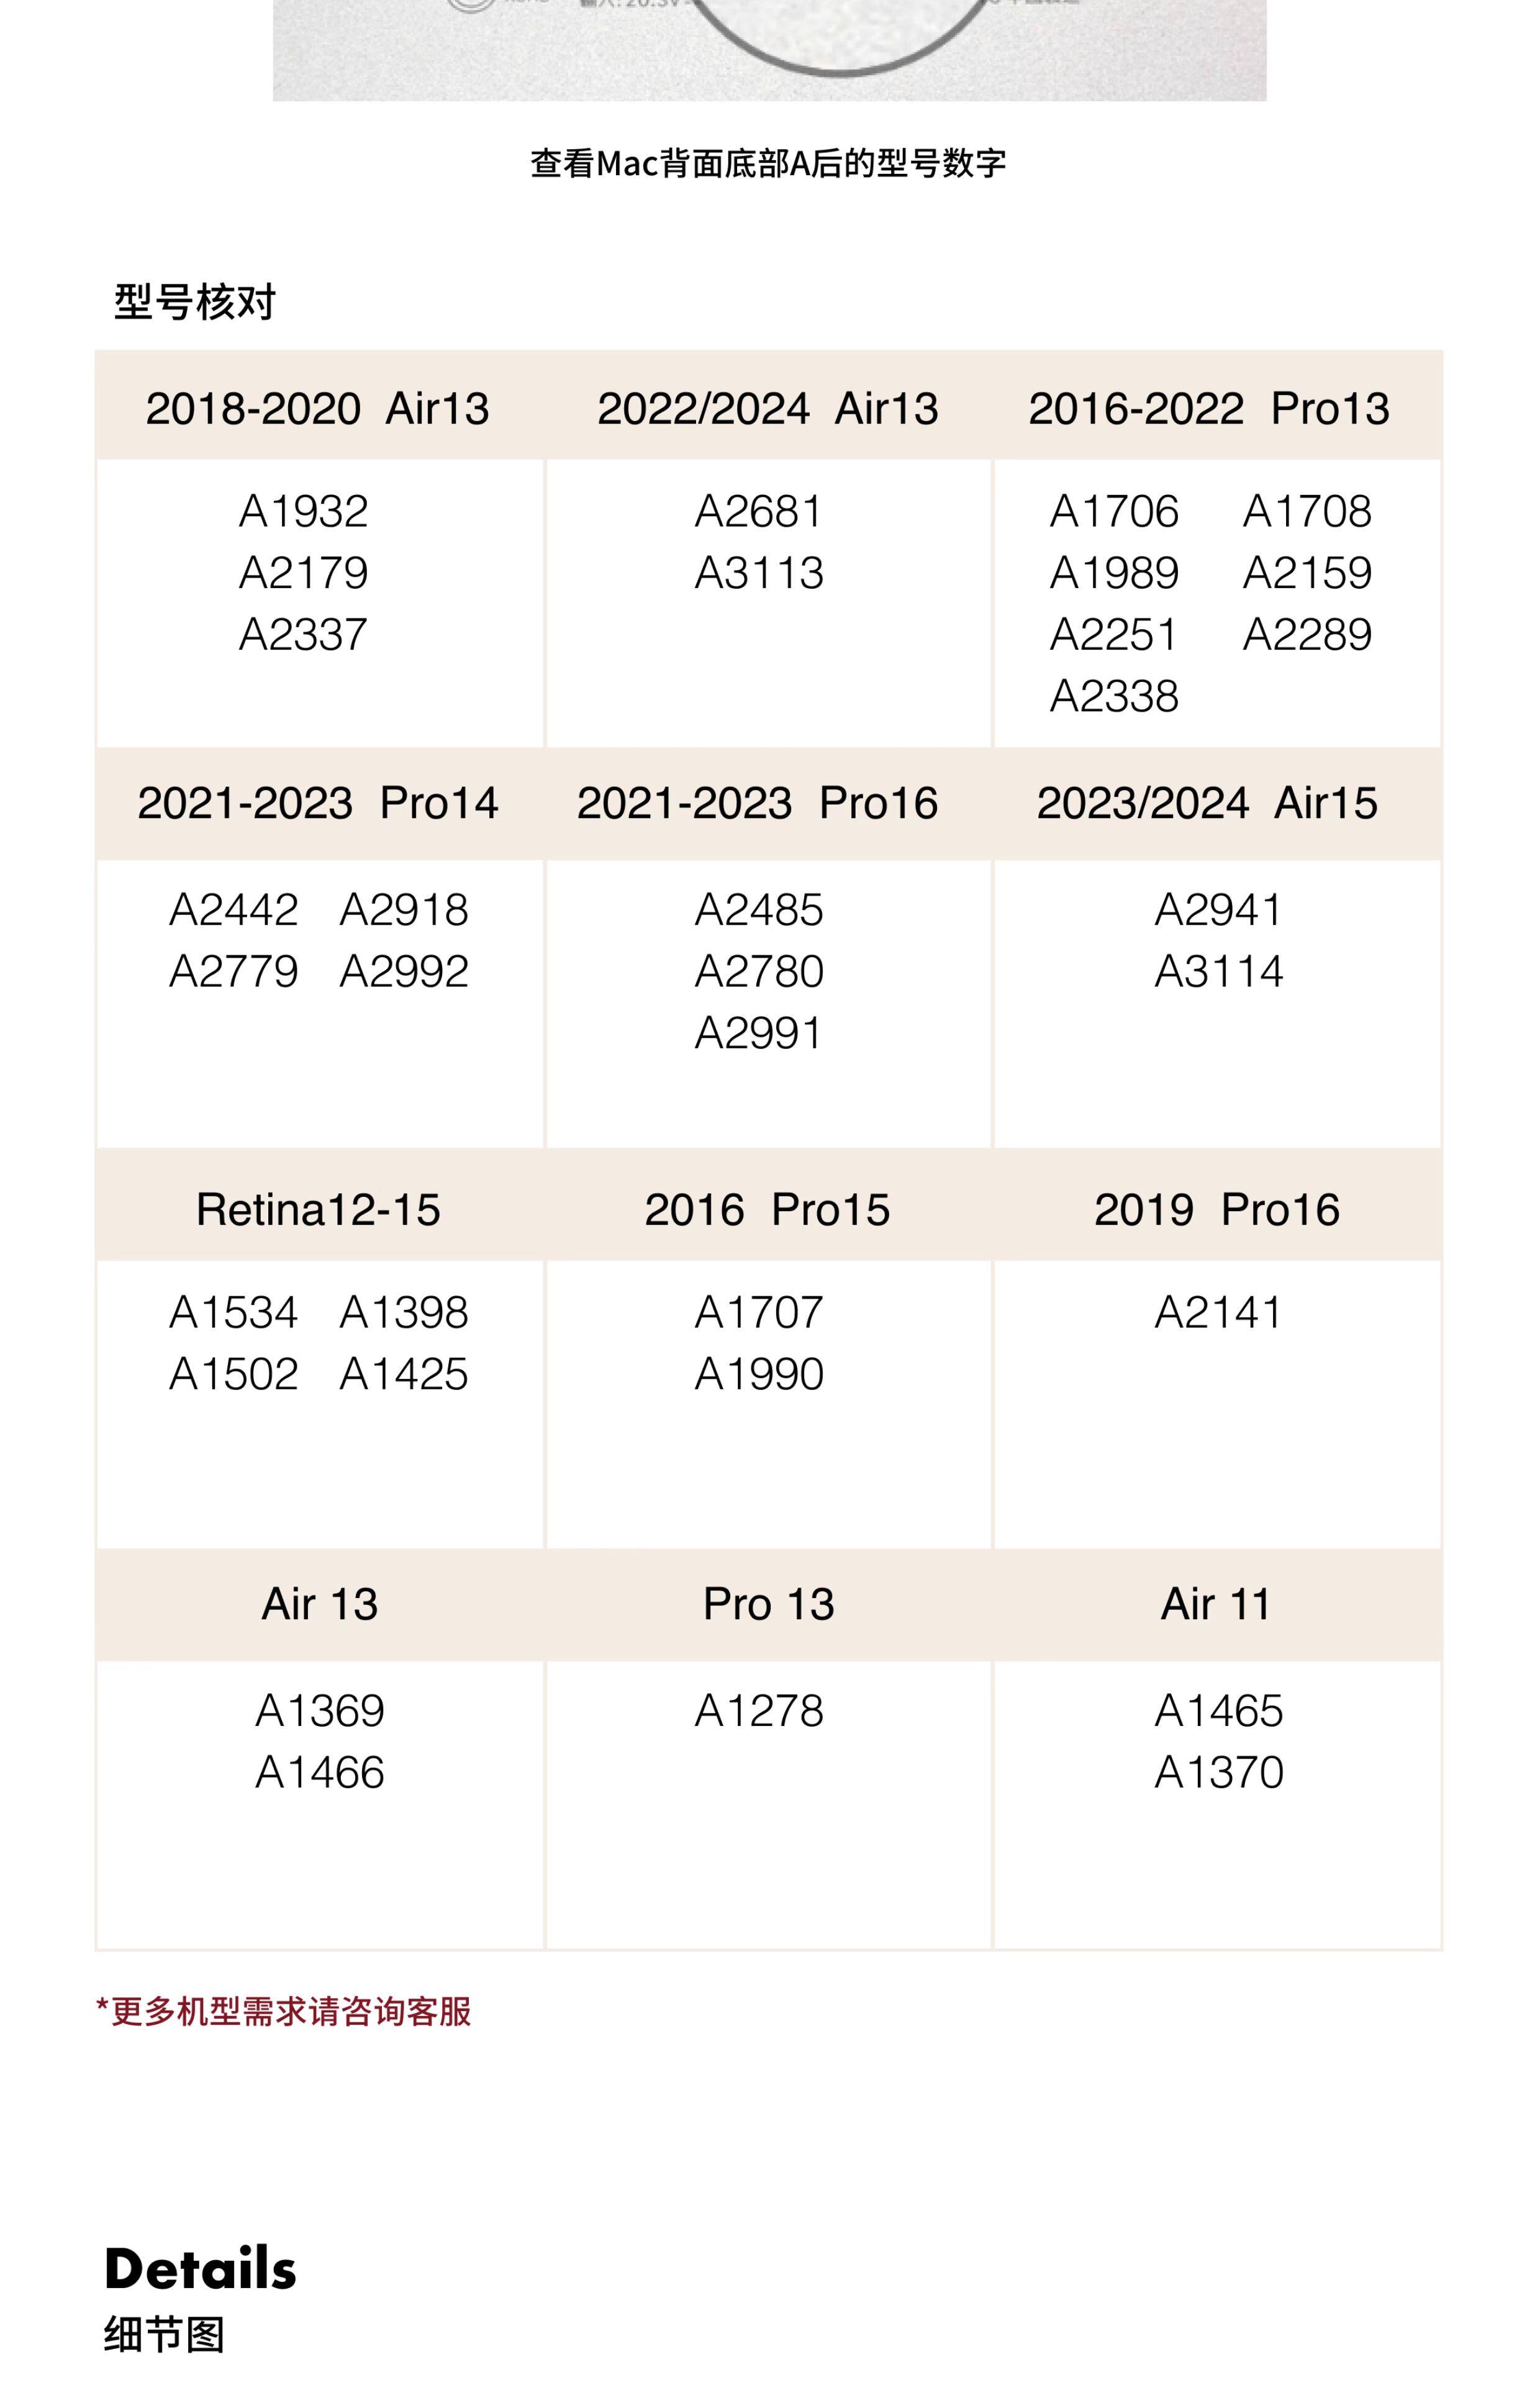Click the 2018-2020 Air13 column header
The height and width of the screenshot is (2385, 1540).
point(318,408)
